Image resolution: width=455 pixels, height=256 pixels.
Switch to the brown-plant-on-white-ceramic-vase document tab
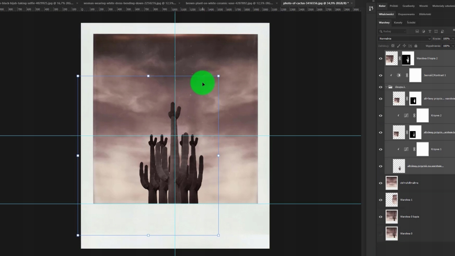click(x=229, y=3)
